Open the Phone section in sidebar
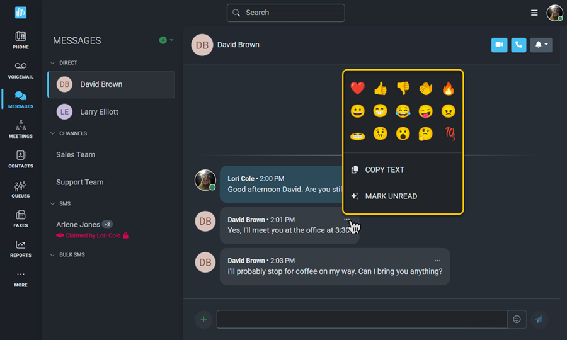The width and height of the screenshot is (567, 340). (21, 40)
